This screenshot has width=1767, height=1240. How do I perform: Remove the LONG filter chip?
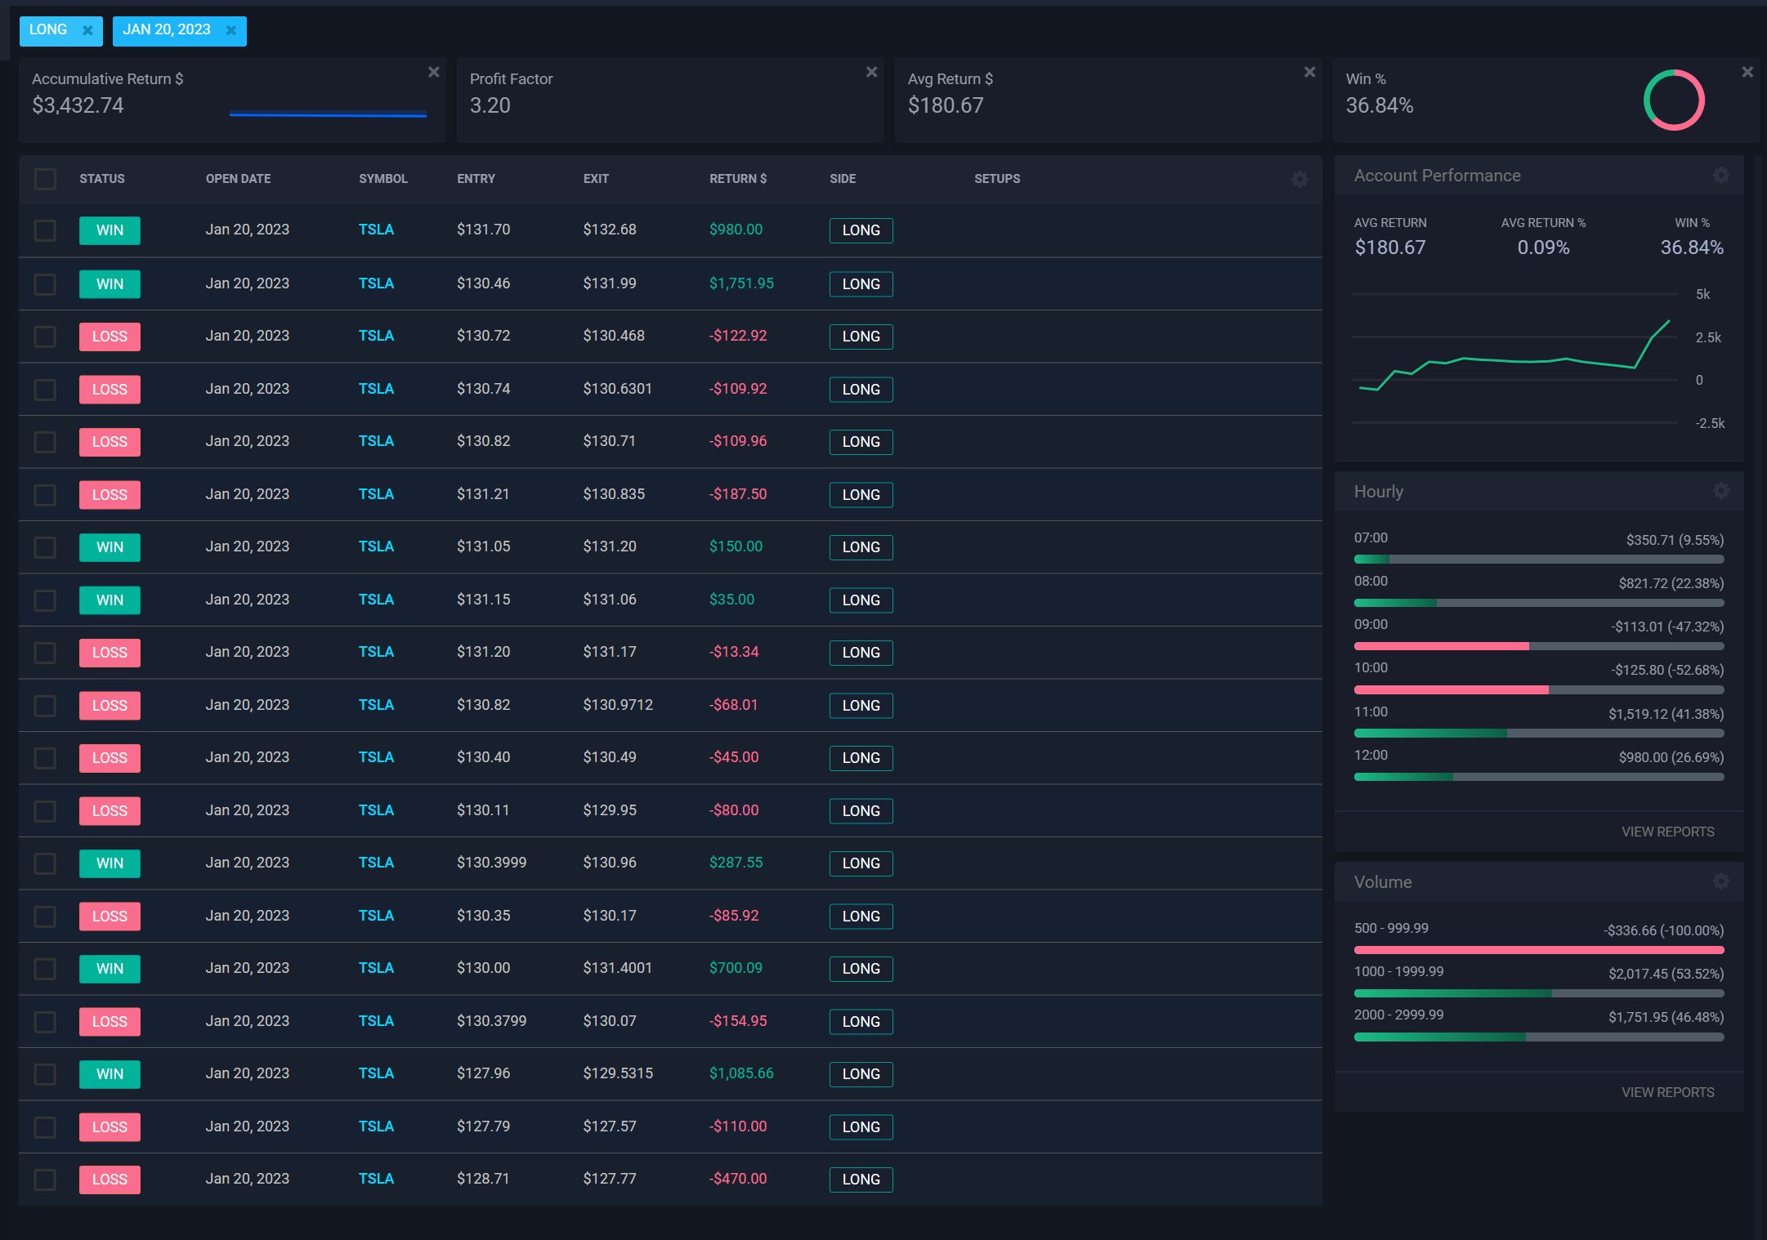click(88, 30)
